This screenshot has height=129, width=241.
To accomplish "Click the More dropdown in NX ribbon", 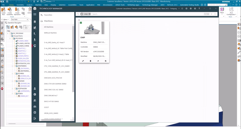I will (222, 11).
